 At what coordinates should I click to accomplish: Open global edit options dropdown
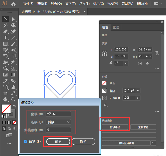point(153,143)
